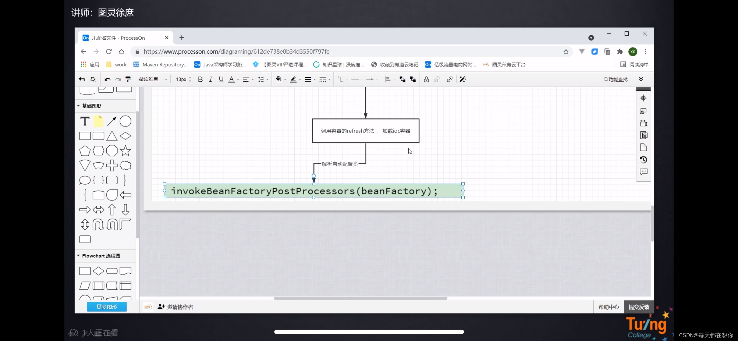Open the comments speech bubble panel
Screen dimensions: 738x341
coord(643,172)
